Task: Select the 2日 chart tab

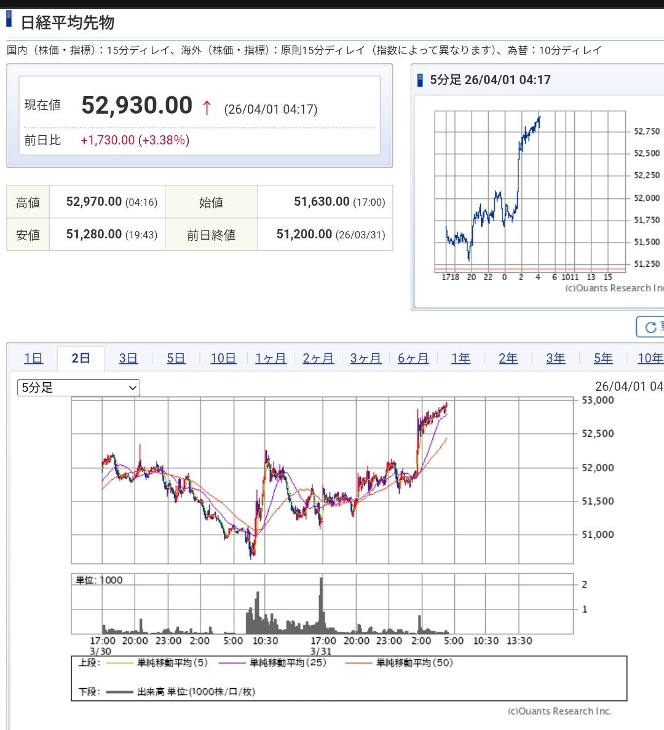Action: [81, 358]
